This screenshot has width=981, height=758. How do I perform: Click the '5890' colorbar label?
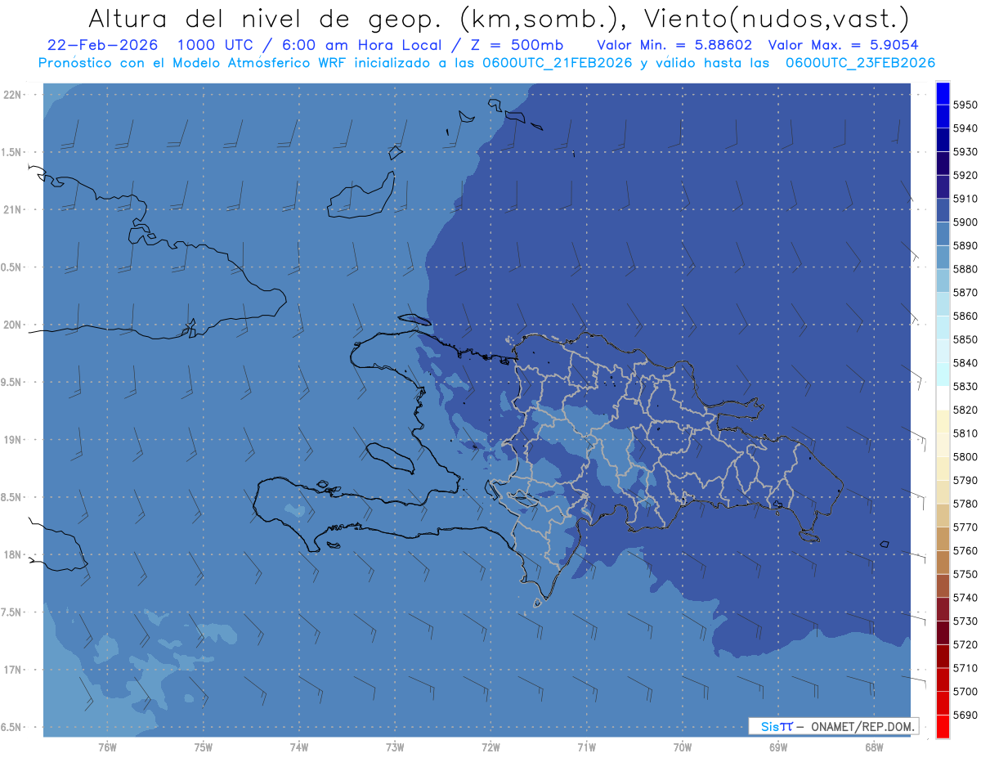coord(965,245)
